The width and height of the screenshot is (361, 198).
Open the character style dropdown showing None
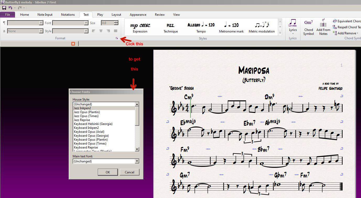pyautogui.click(x=41, y=31)
